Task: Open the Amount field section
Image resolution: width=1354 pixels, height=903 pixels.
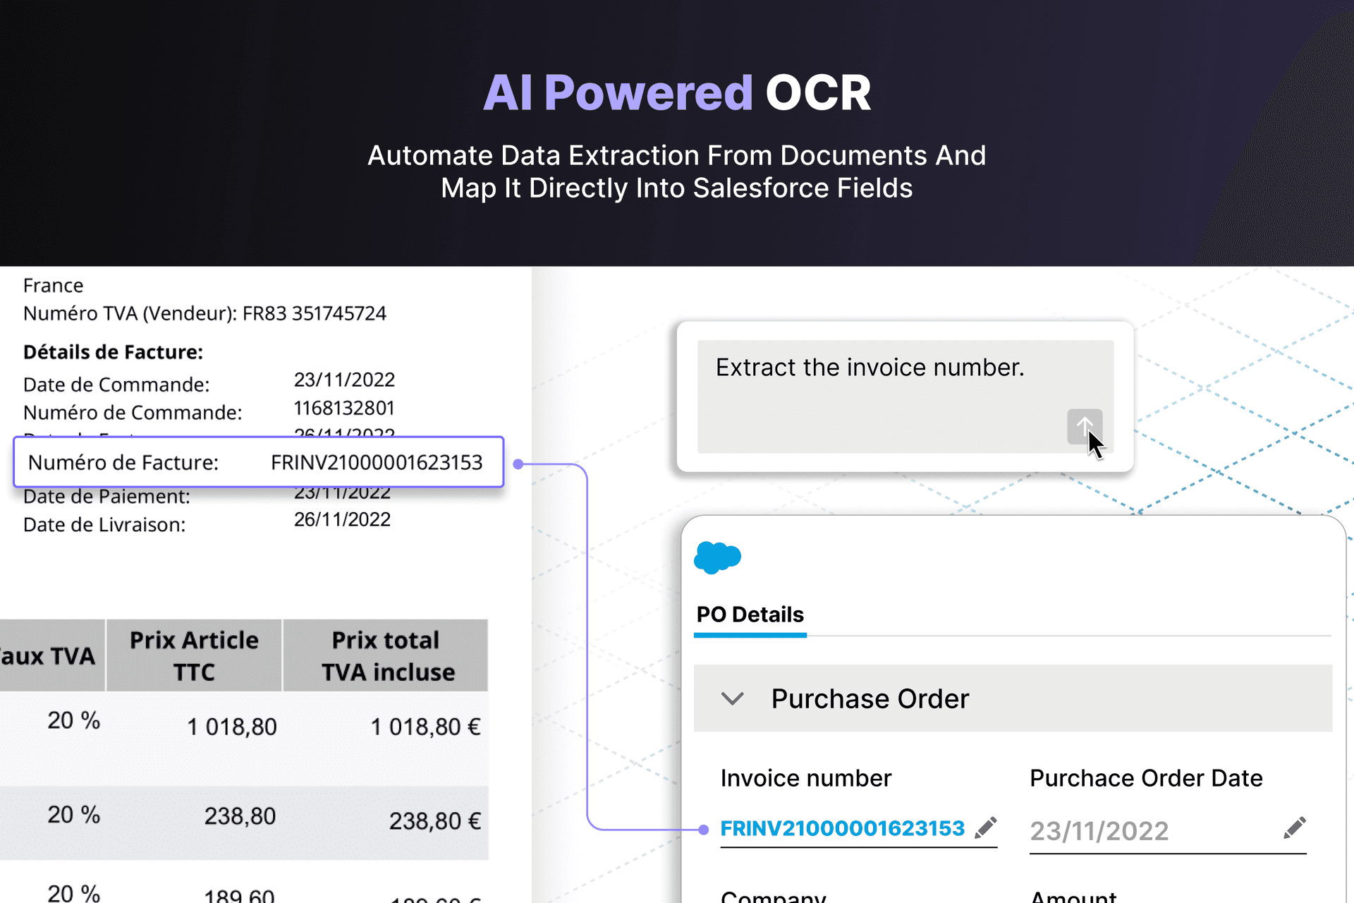Action: 1073,895
